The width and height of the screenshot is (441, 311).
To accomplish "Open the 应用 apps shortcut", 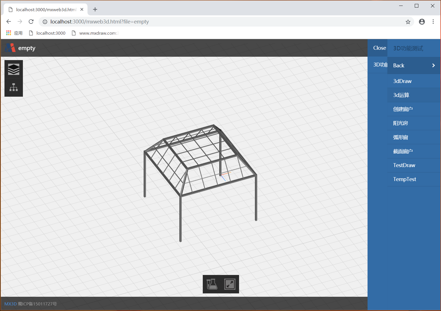I will (x=14, y=33).
